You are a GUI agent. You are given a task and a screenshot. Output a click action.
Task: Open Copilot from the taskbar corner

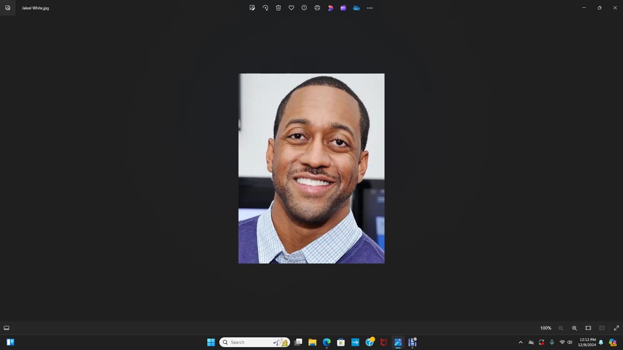pos(613,342)
